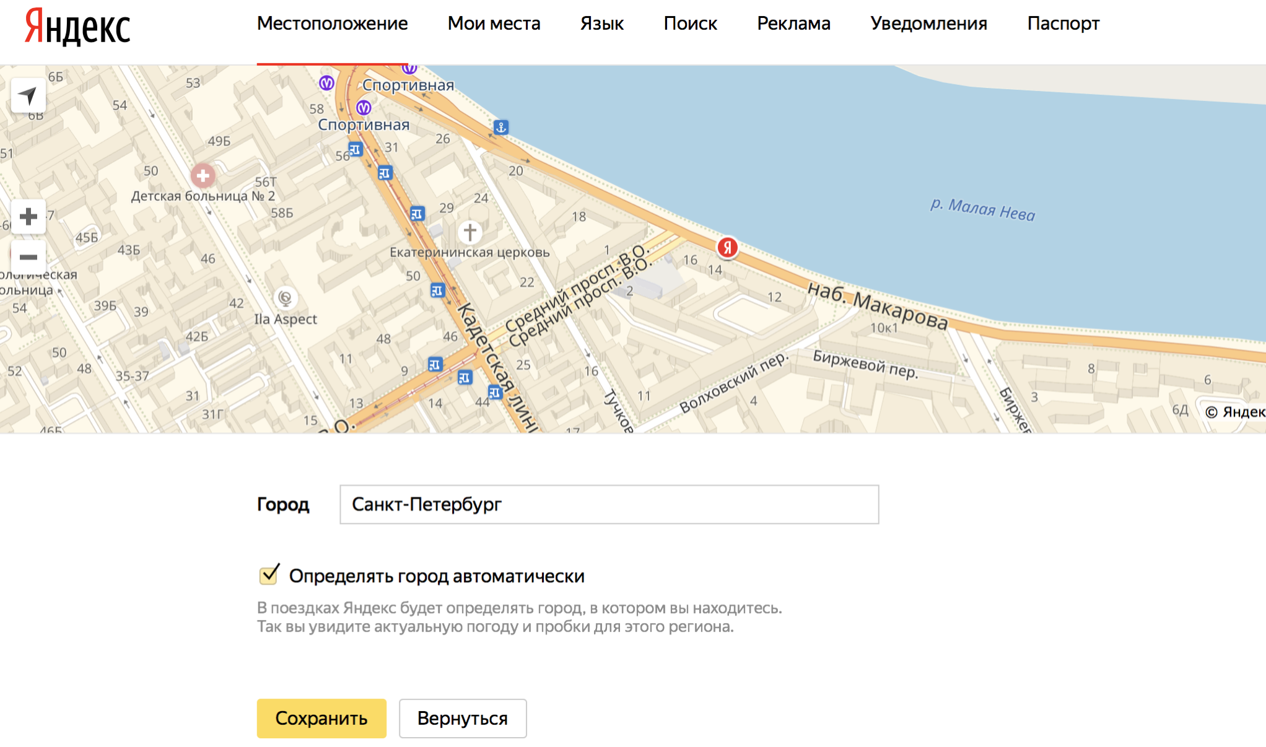Open the Уведомления tab
Image resolution: width=1266 pixels, height=747 pixels.
928,24
